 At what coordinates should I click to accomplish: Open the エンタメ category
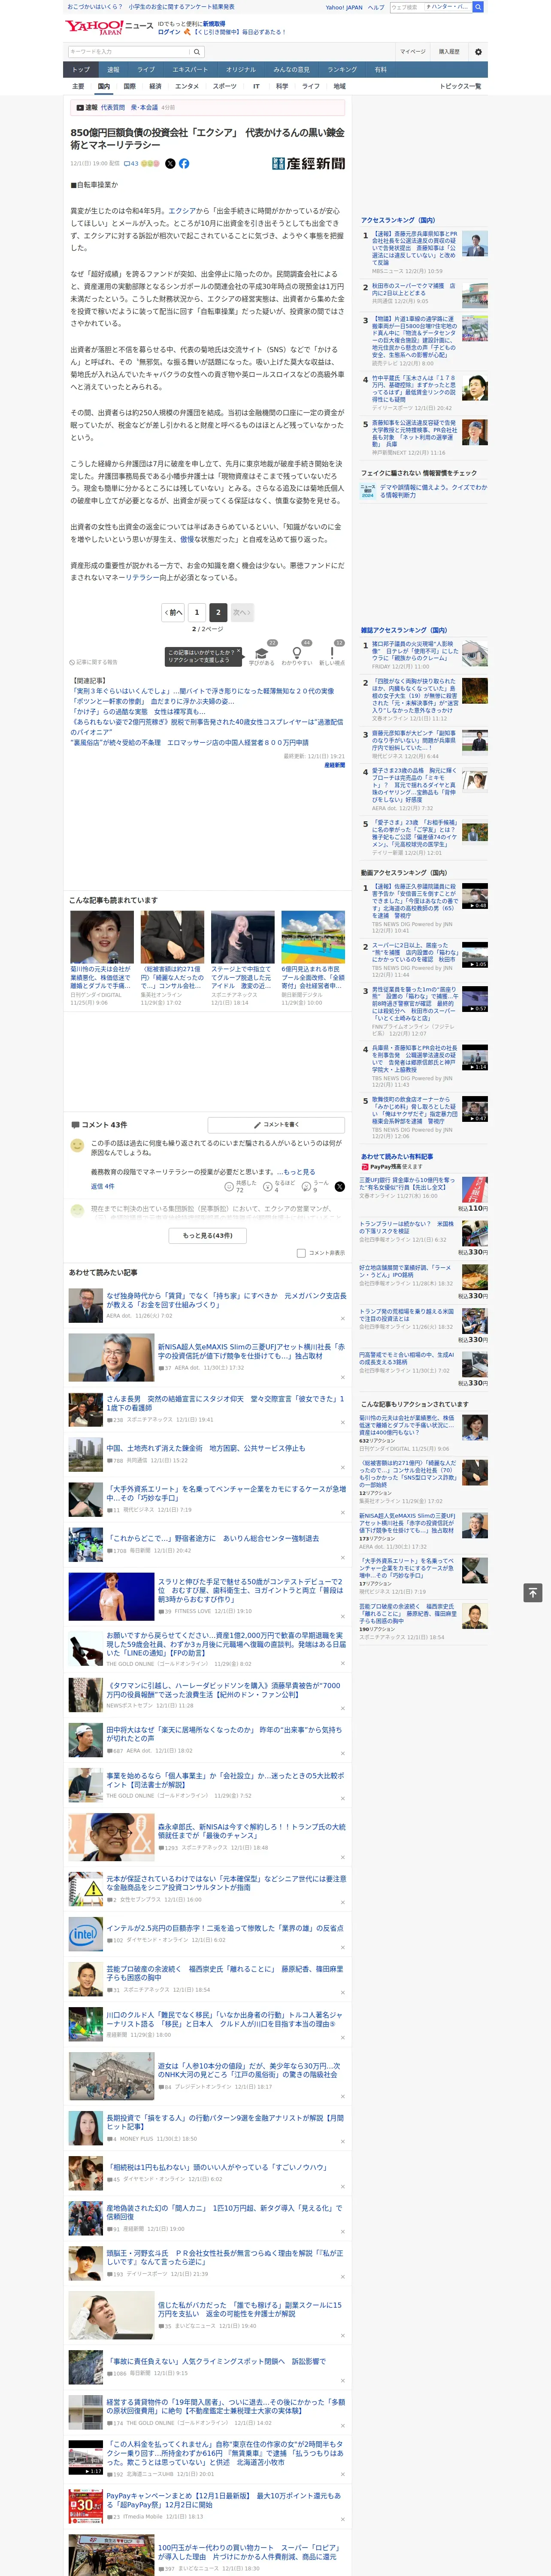pos(187,86)
